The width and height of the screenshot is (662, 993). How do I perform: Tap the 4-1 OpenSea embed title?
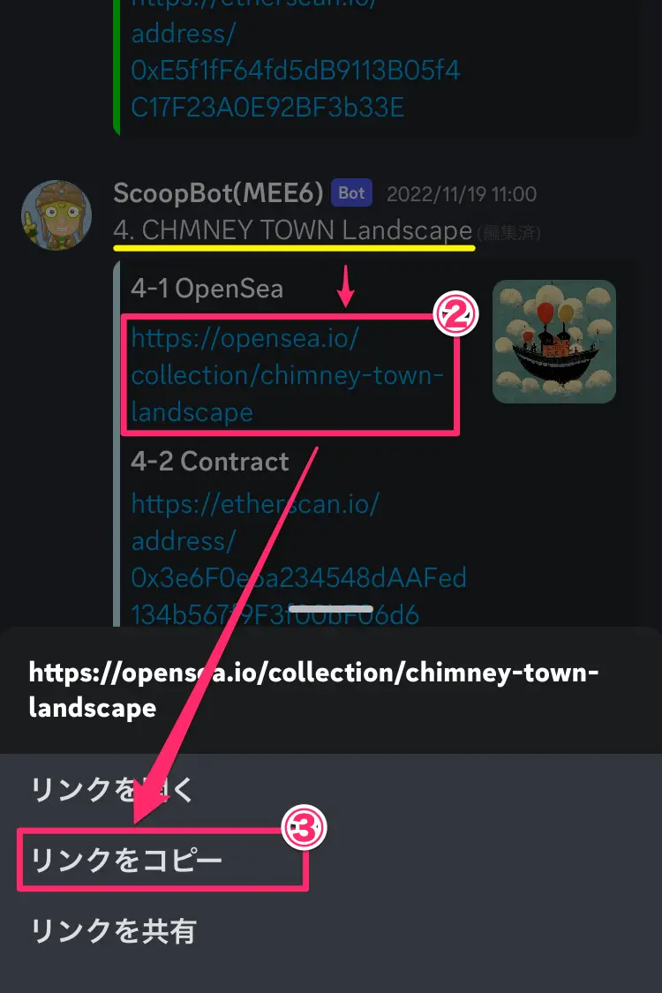point(207,289)
